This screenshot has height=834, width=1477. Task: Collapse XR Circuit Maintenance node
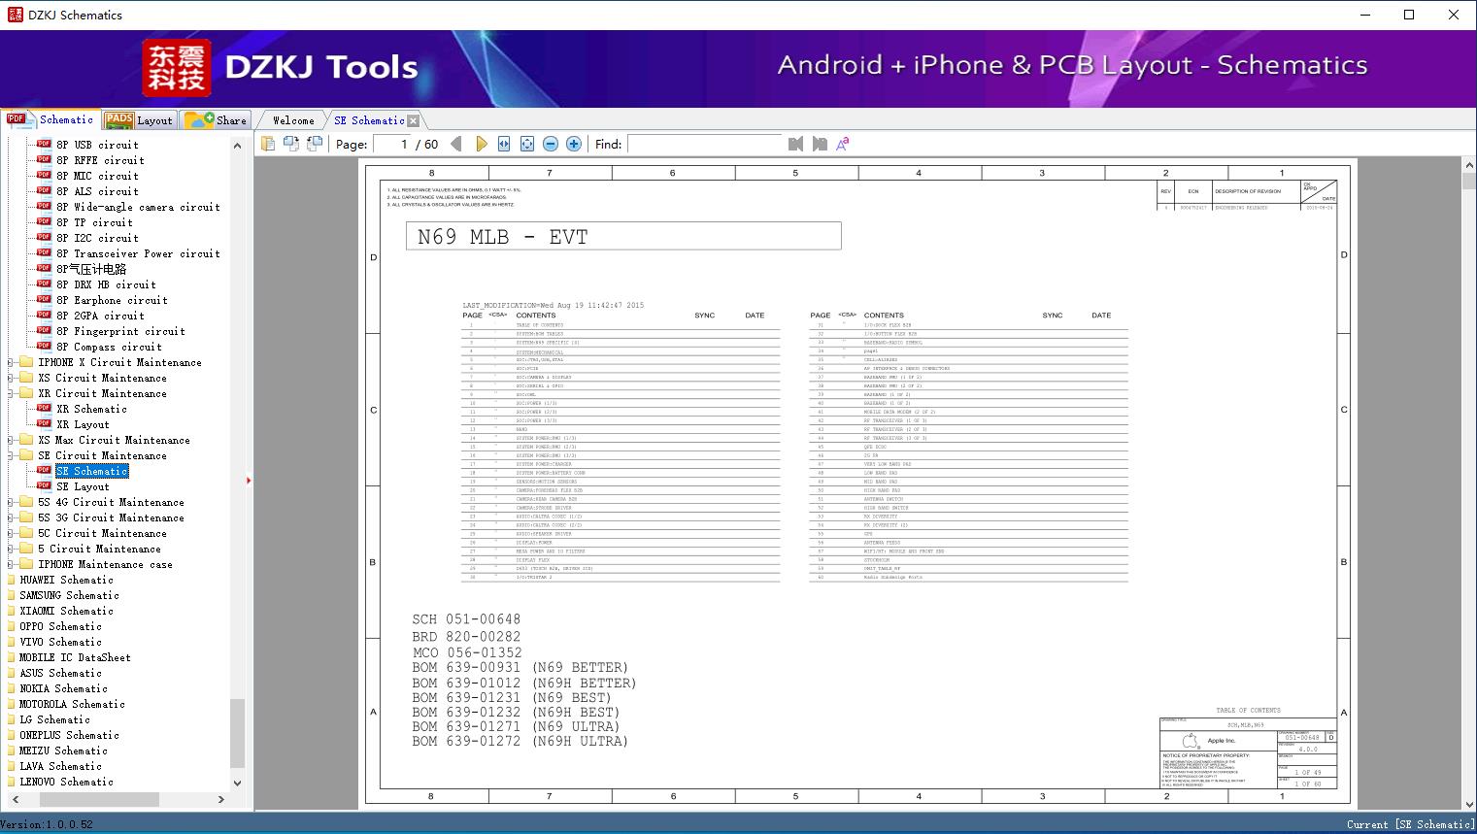[11, 393]
